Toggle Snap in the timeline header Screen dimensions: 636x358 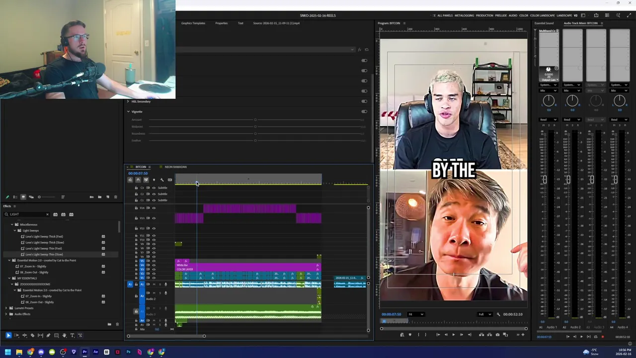(x=138, y=180)
